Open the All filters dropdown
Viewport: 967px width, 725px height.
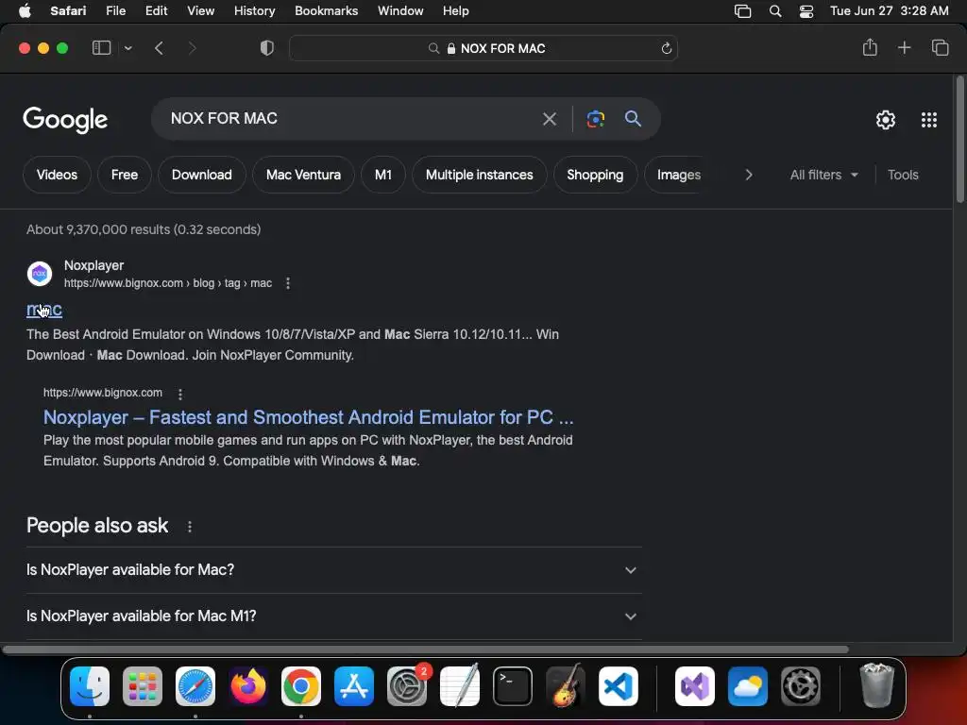[x=823, y=175]
